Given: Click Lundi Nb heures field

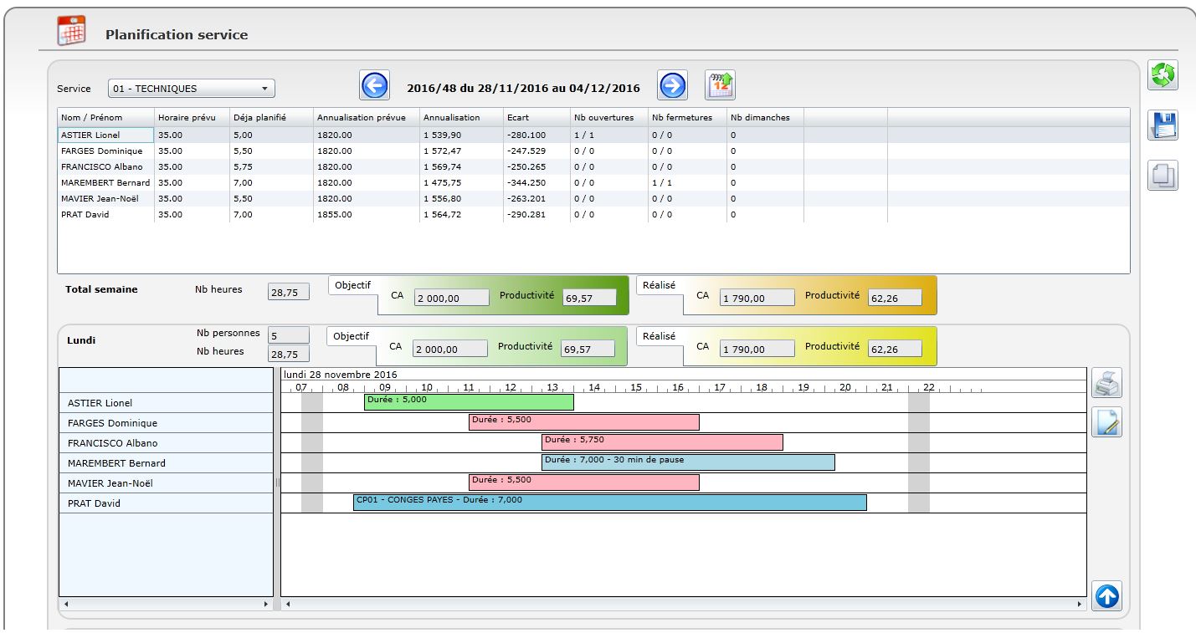Looking at the screenshot, I should (x=288, y=355).
